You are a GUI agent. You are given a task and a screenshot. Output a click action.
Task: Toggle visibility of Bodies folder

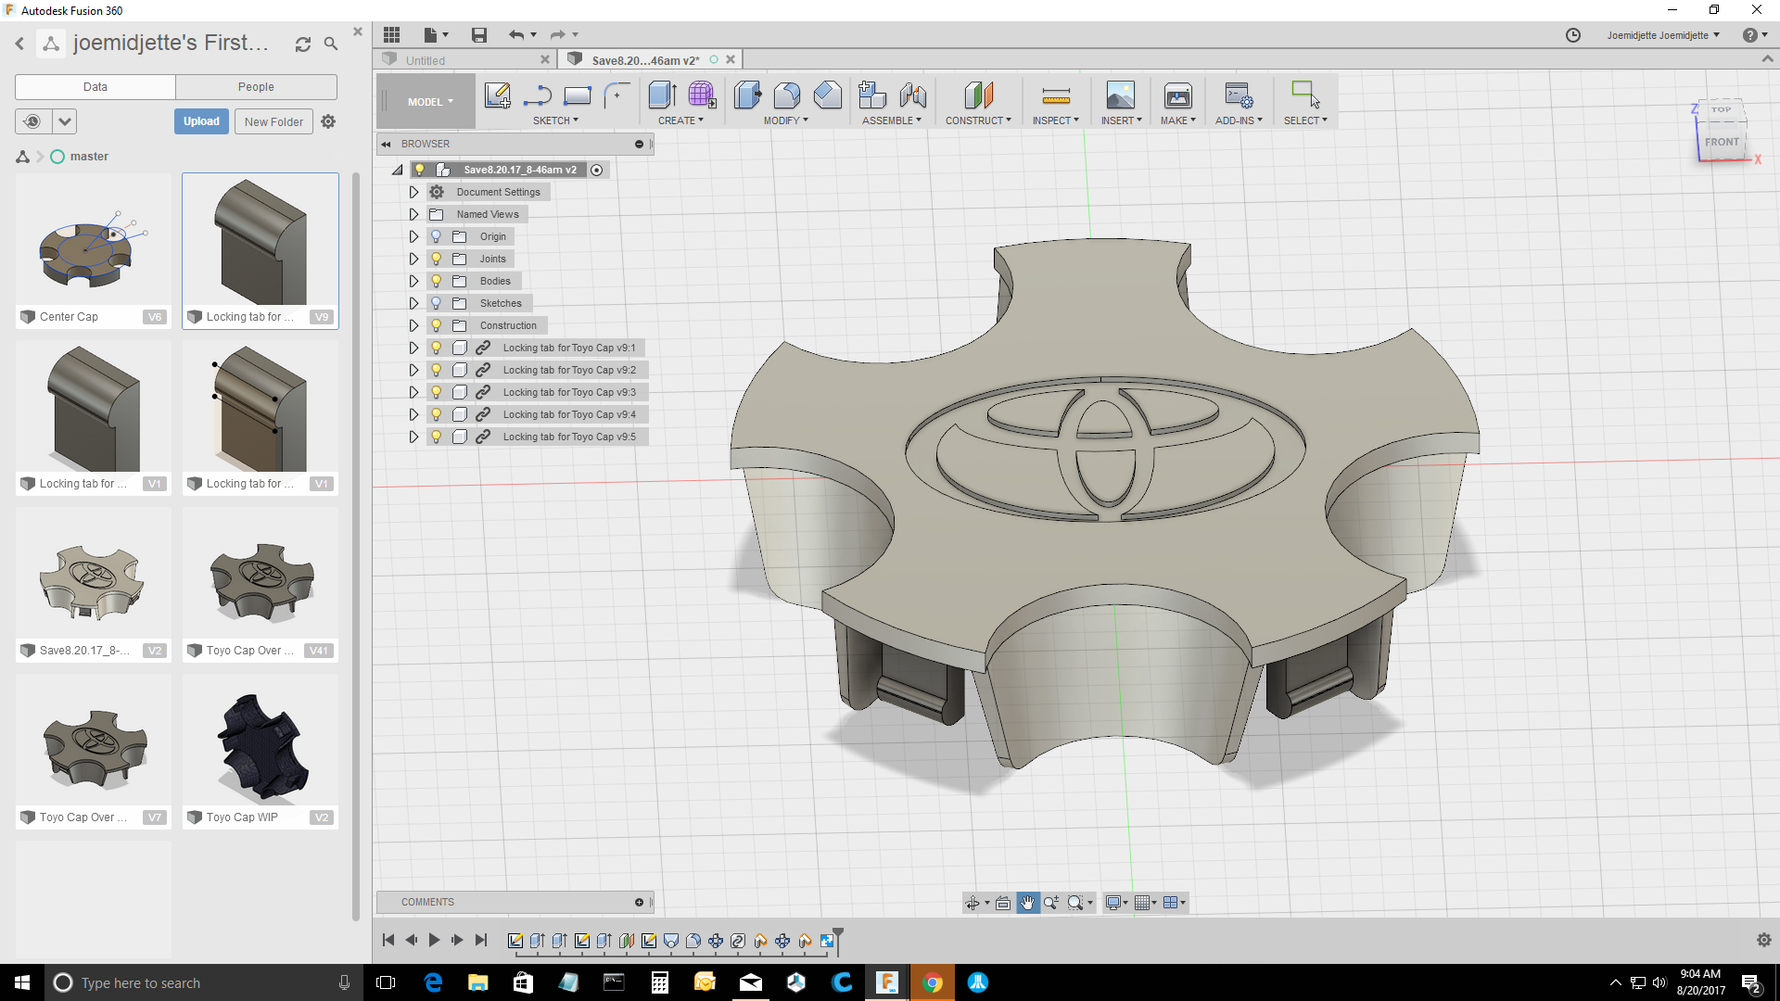(437, 280)
